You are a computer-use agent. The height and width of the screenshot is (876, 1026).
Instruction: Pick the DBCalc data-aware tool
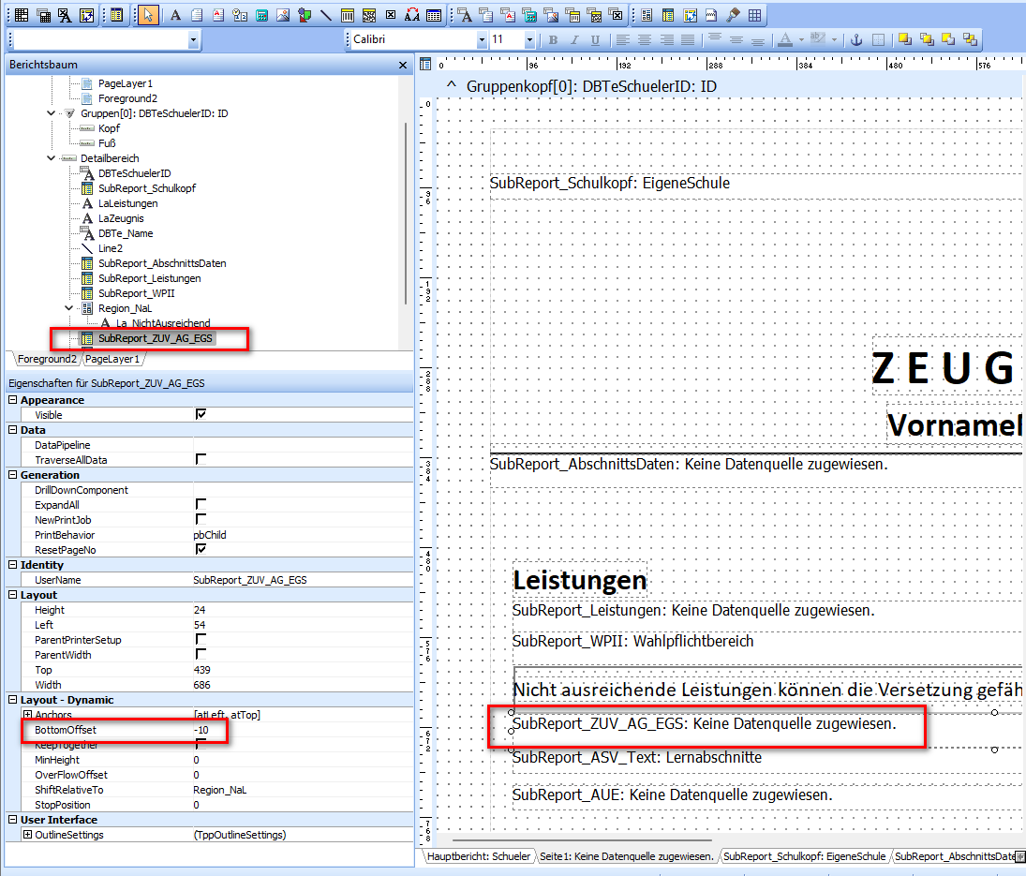(529, 15)
